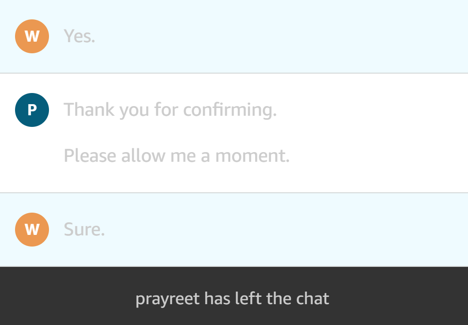Click the "prayreet has left the chat" notice
Screen dimensions: 468x325
(x=232, y=298)
